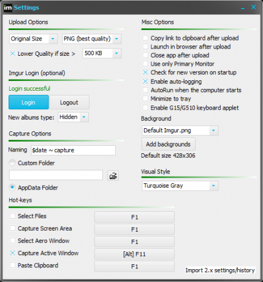Screen dimensions: 263x282
Task: Click the Logout button
Action: tap(69, 102)
